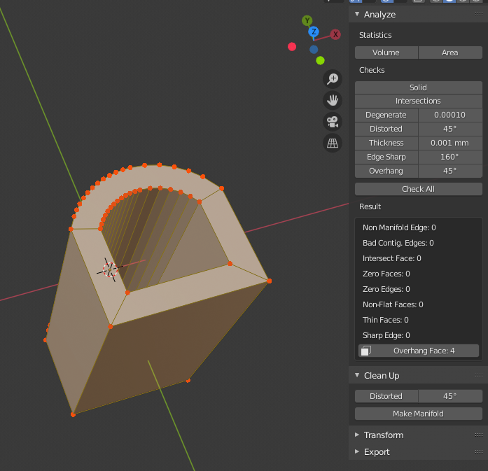Expand the Transform panel

click(x=357, y=435)
